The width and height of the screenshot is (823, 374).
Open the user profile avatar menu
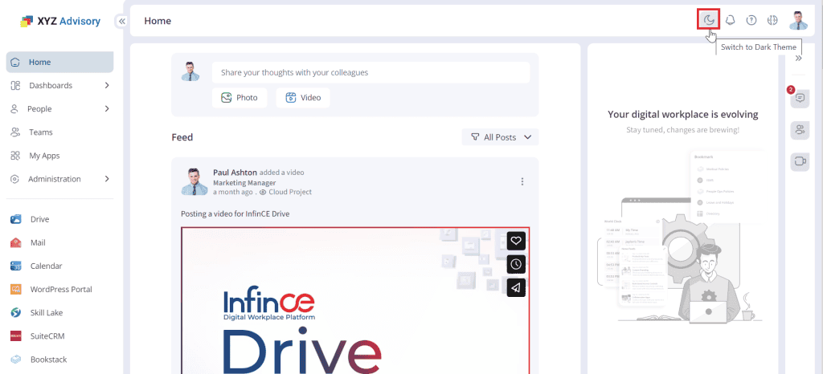798,20
